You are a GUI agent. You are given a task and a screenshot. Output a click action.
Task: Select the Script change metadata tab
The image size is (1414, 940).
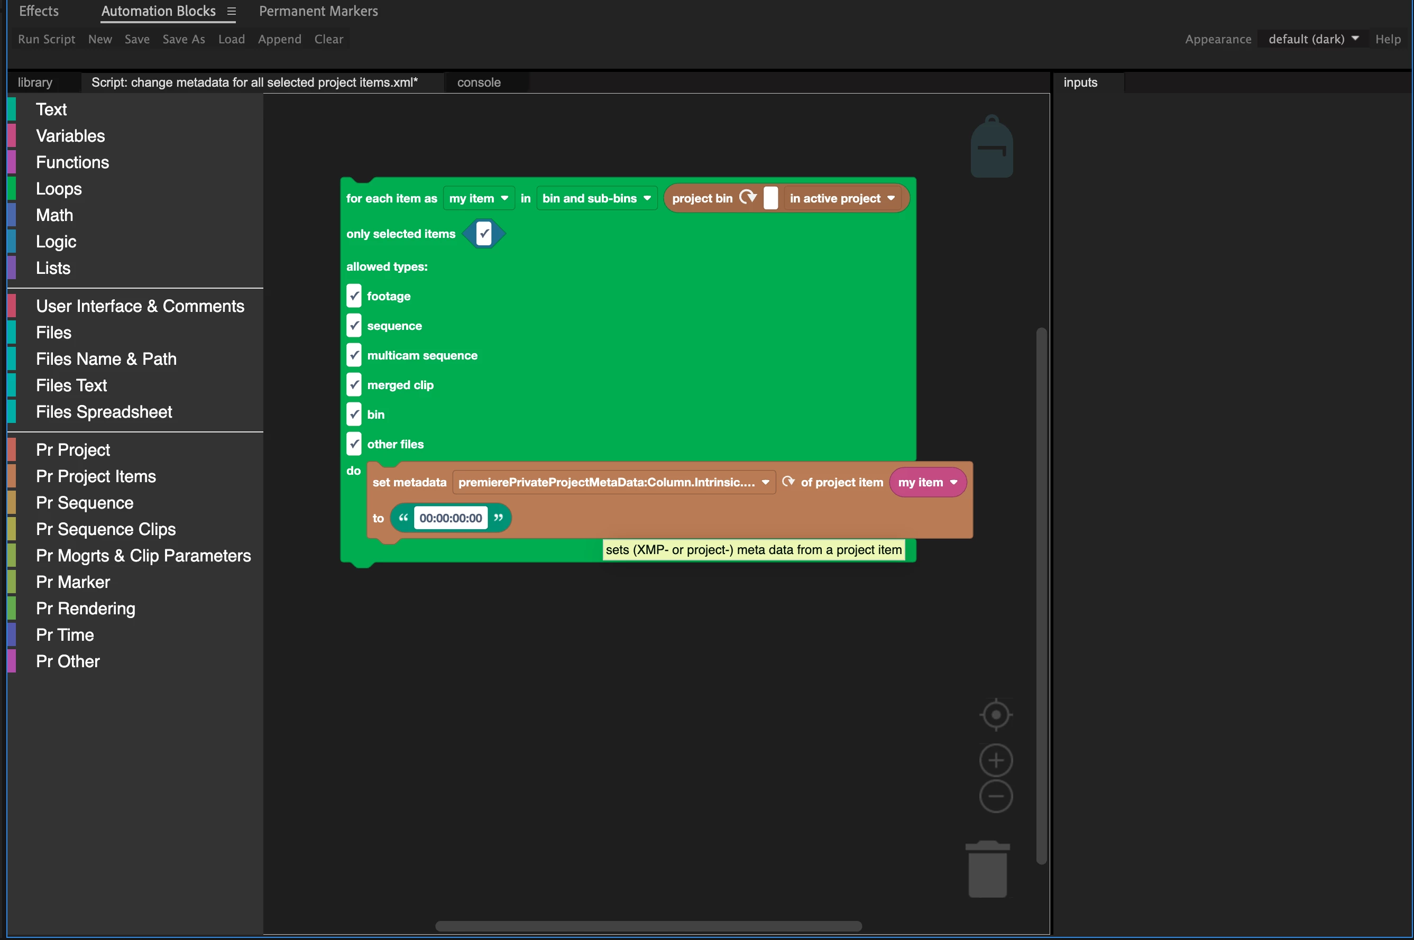tap(254, 82)
